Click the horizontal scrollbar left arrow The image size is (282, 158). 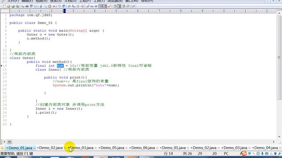4,142
